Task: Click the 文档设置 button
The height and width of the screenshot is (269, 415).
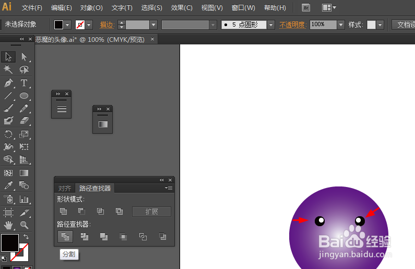Action: point(404,25)
